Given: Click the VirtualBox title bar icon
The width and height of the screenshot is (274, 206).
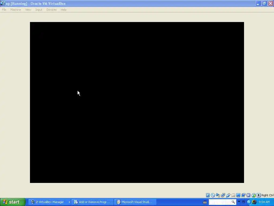Looking at the screenshot, I should click(x=2, y=3).
